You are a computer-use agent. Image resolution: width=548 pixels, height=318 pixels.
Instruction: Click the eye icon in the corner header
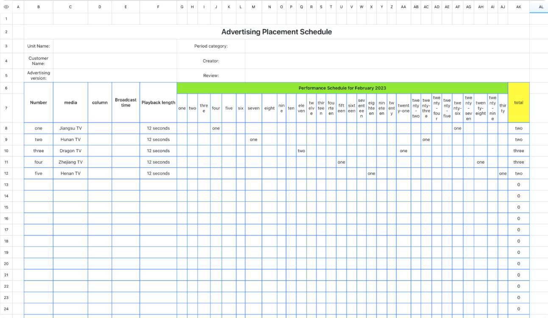[x=6, y=7]
